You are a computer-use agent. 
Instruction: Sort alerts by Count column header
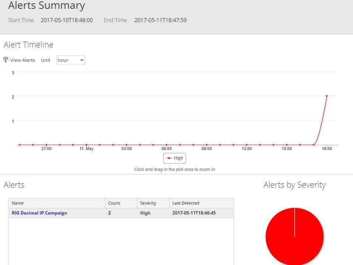(114, 203)
